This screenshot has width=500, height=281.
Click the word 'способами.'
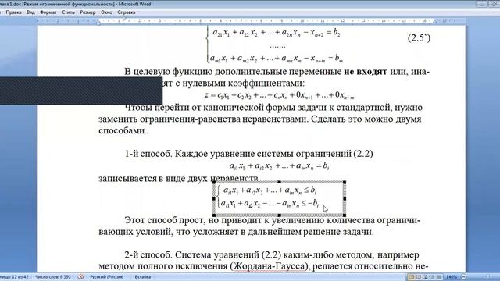point(123,130)
